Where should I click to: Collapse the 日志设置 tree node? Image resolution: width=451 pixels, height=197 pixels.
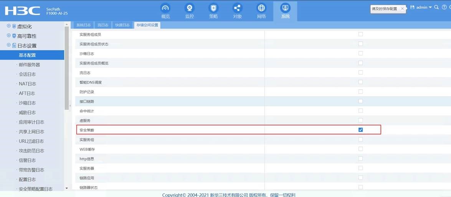[8, 45]
